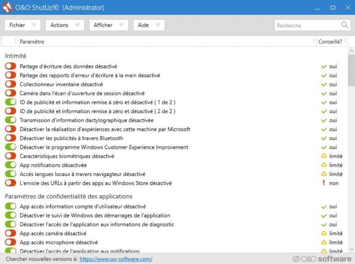This screenshot has height=264, width=355.
Task: Select the Intimité section heading
Action: (16, 56)
